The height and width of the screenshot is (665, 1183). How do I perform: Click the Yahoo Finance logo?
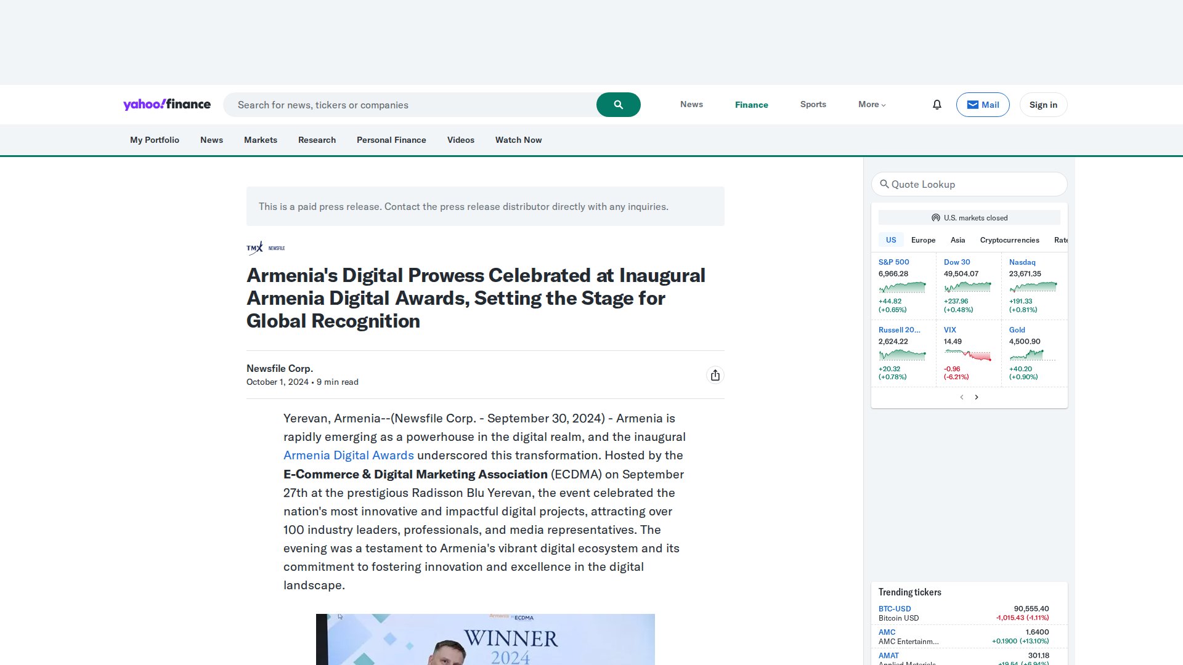(166, 104)
